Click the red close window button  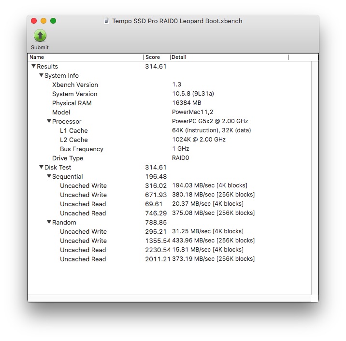[34, 21]
